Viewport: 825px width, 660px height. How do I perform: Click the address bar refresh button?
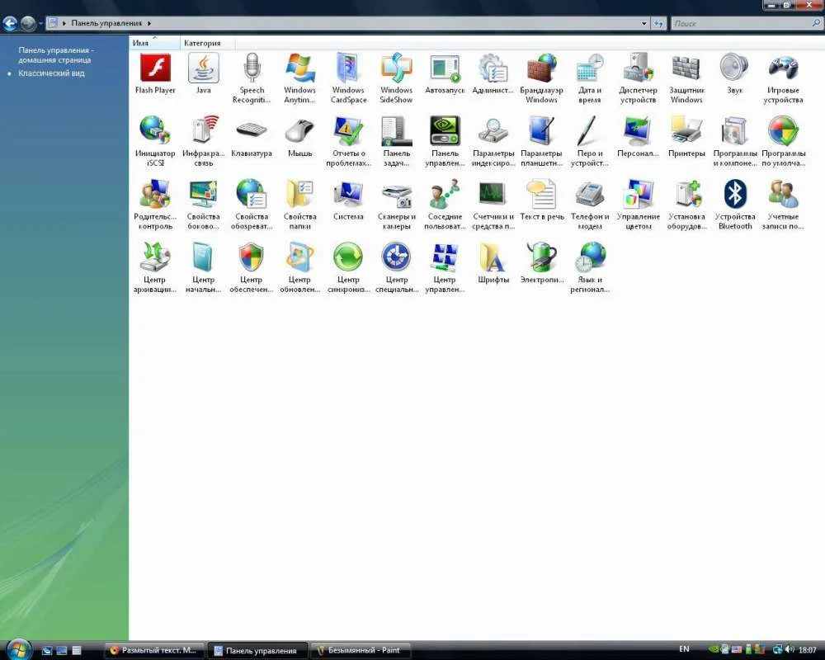point(658,23)
